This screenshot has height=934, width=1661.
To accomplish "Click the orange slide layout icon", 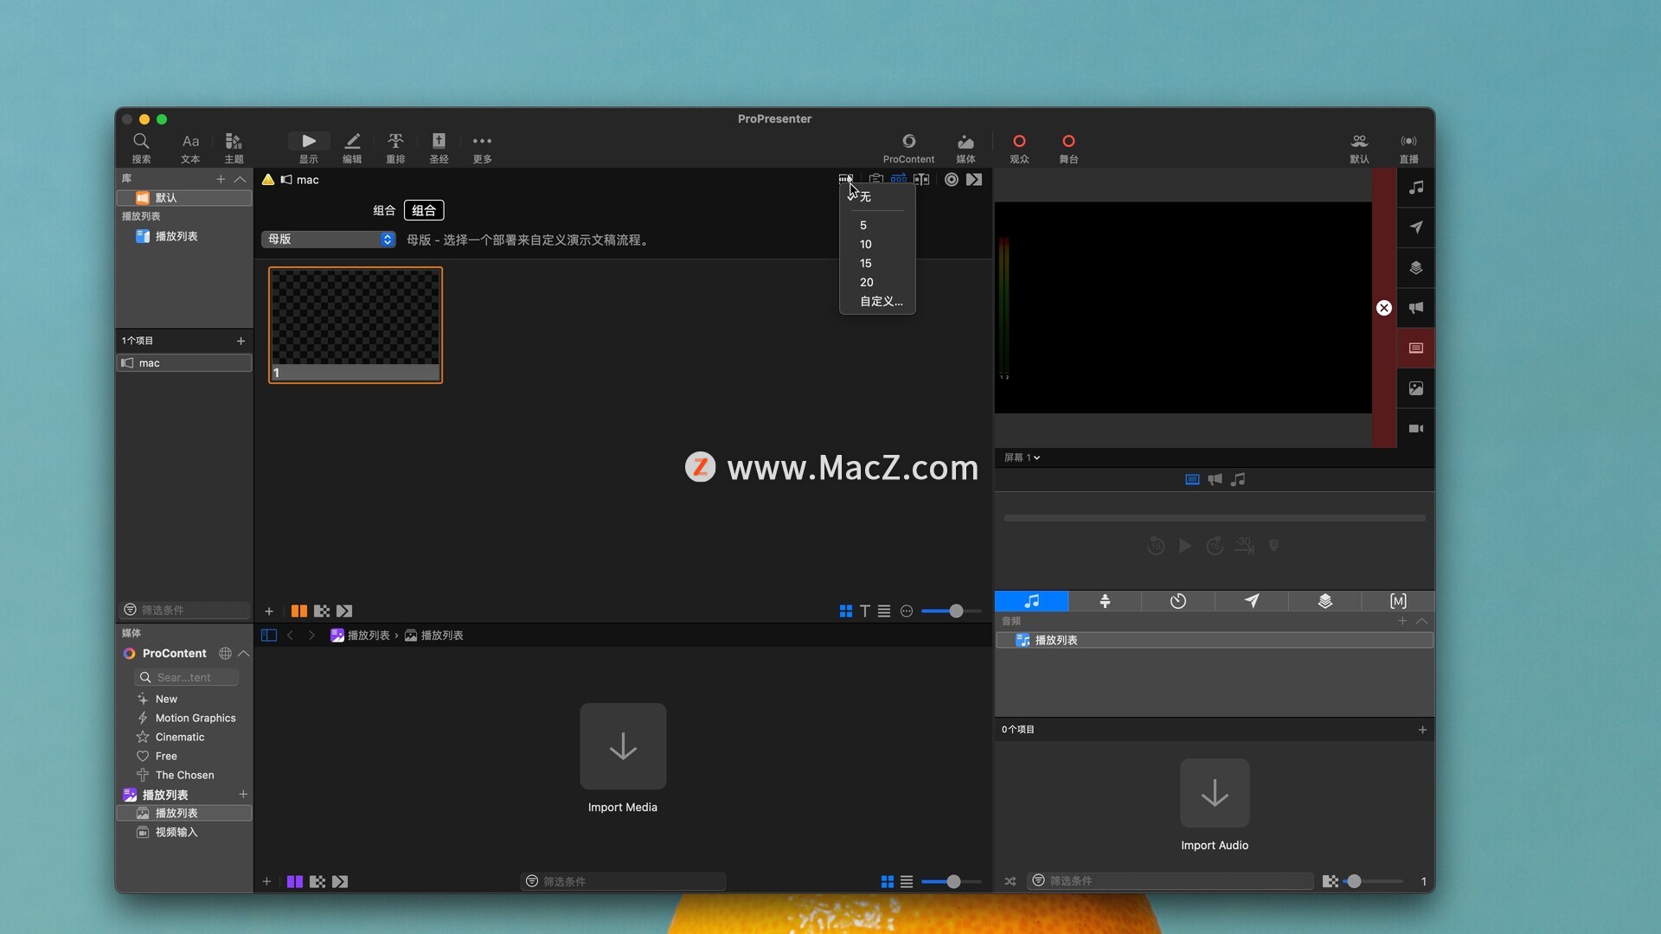I will (x=299, y=611).
